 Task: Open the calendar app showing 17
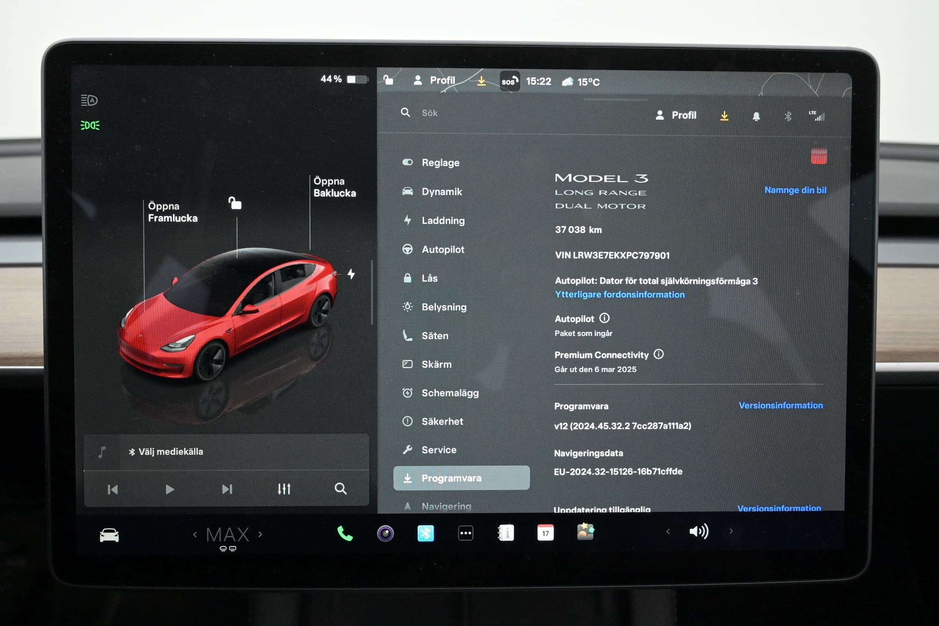(x=545, y=532)
